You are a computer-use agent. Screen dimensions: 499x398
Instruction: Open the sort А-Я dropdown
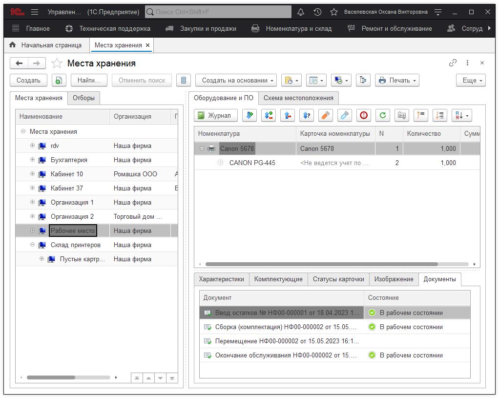[x=462, y=115]
